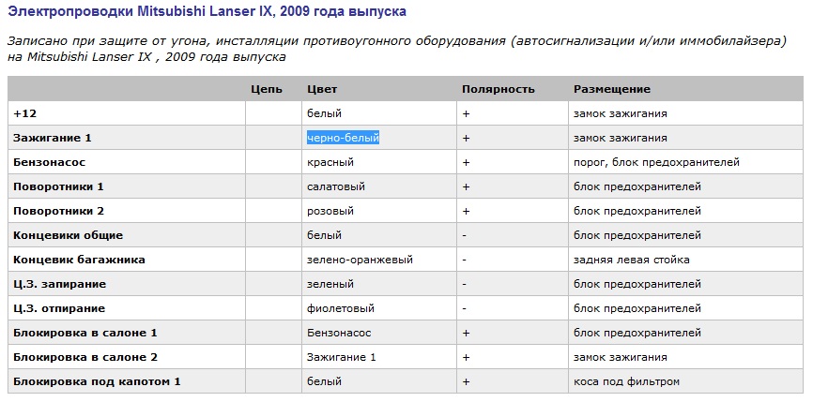
Task: Select the "задняя левая стойка" placement cell
Action: (x=631, y=260)
